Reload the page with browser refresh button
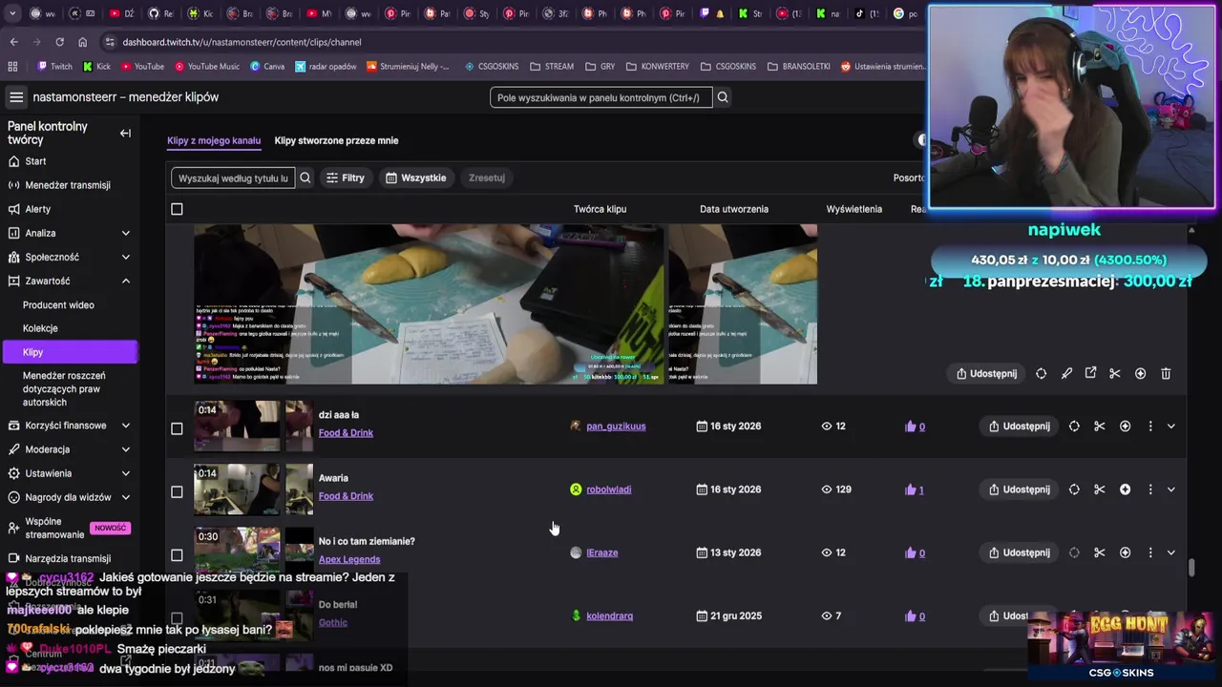1222x687 pixels. pyautogui.click(x=59, y=42)
